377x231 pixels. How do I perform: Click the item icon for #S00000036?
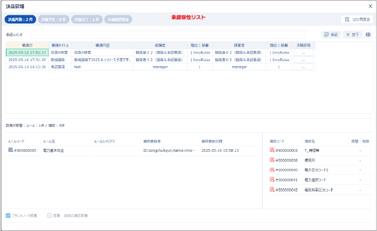click(x=272, y=160)
